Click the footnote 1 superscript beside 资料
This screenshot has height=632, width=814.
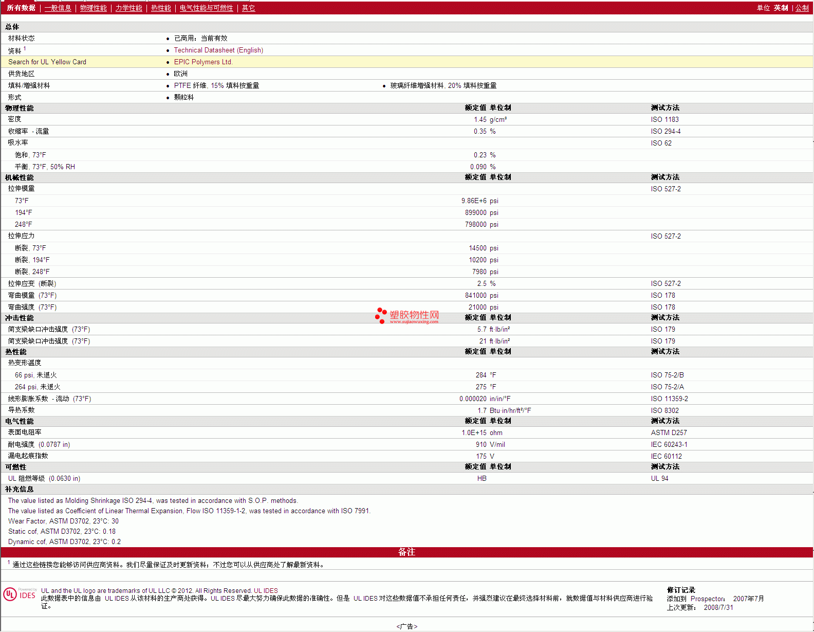pos(25,49)
